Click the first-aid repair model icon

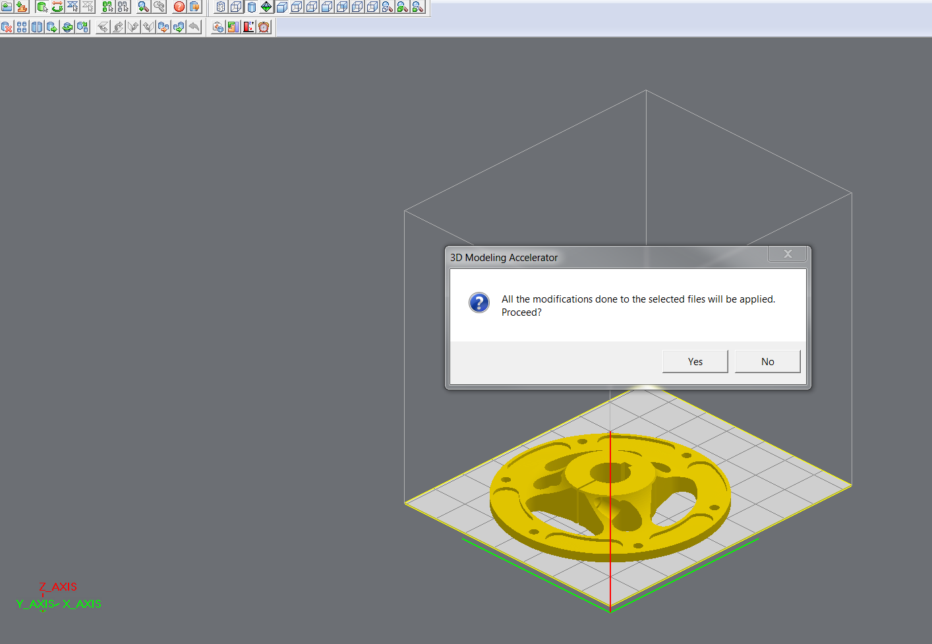pos(218,27)
